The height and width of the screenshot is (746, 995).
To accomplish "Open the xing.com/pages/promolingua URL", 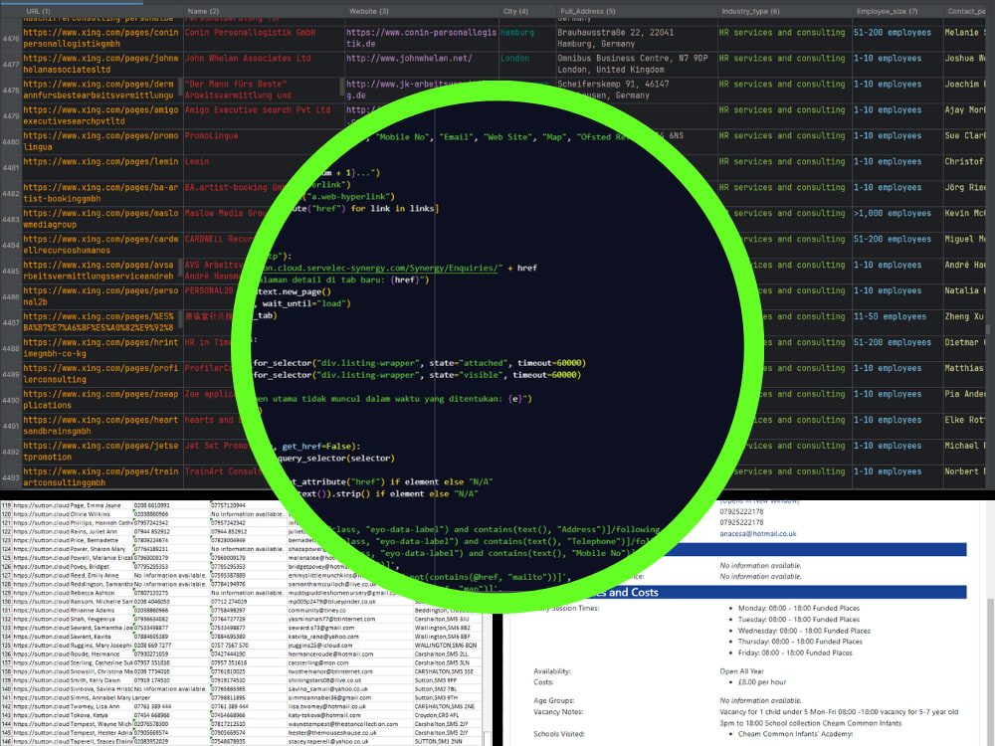I will [x=100, y=141].
